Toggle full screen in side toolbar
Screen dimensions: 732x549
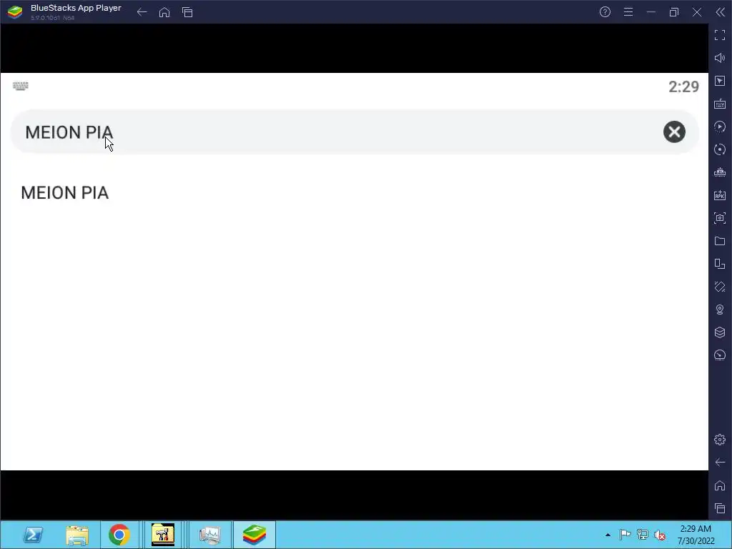pos(720,35)
